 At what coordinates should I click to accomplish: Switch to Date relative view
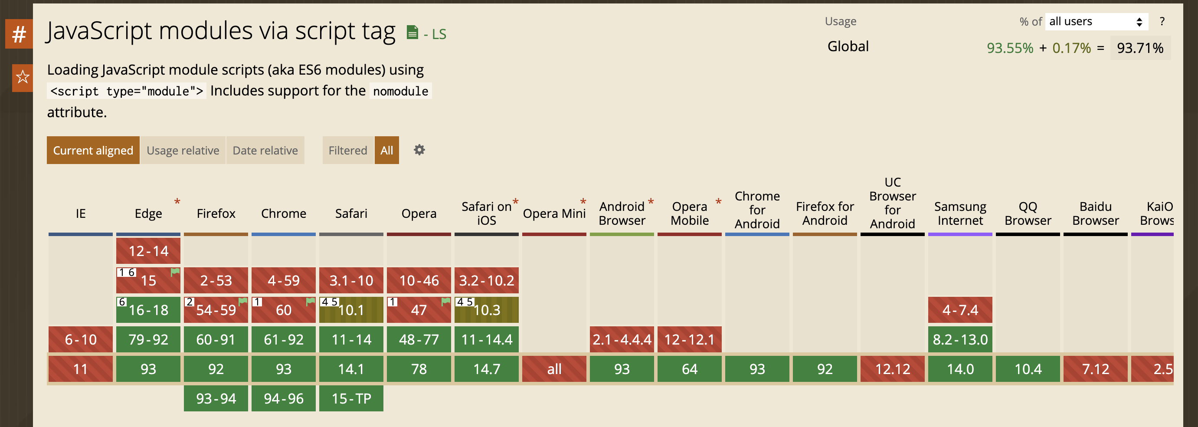(265, 150)
